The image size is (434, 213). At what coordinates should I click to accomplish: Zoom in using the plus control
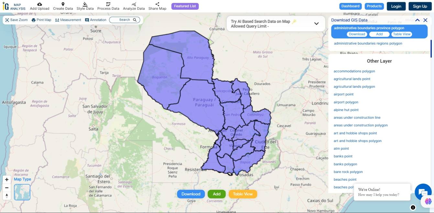(x=6, y=179)
